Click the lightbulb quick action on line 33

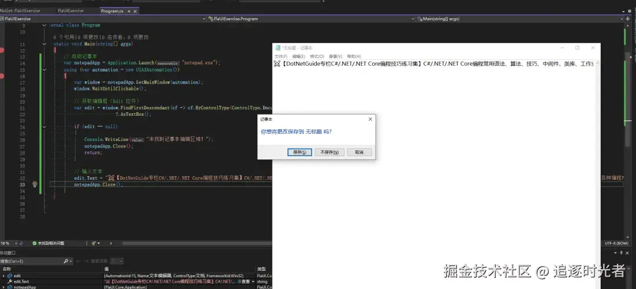35,184
